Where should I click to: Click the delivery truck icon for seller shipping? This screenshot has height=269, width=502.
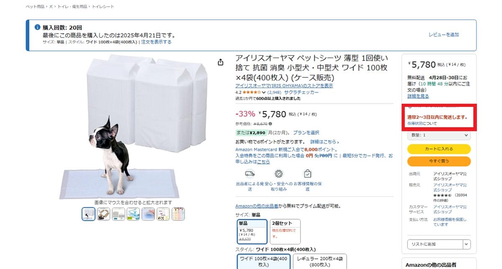click(x=250, y=173)
